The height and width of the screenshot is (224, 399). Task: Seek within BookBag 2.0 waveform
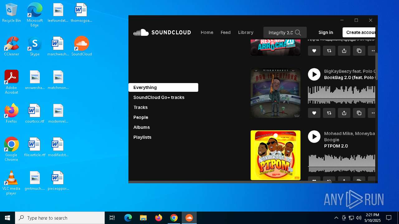click(x=342, y=95)
